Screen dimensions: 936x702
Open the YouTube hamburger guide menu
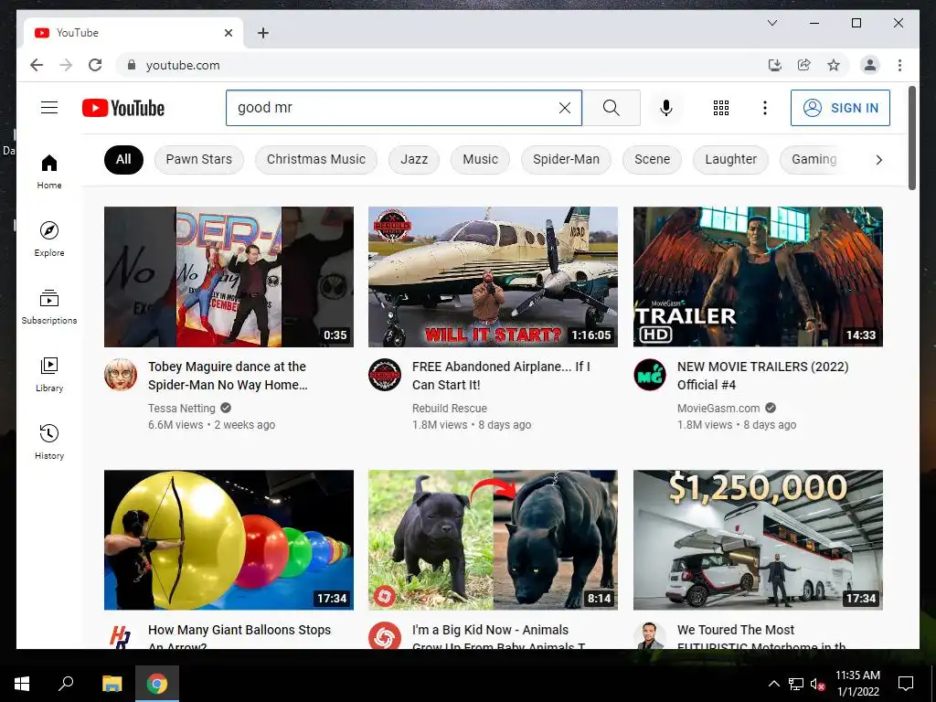pyautogui.click(x=49, y=108)
